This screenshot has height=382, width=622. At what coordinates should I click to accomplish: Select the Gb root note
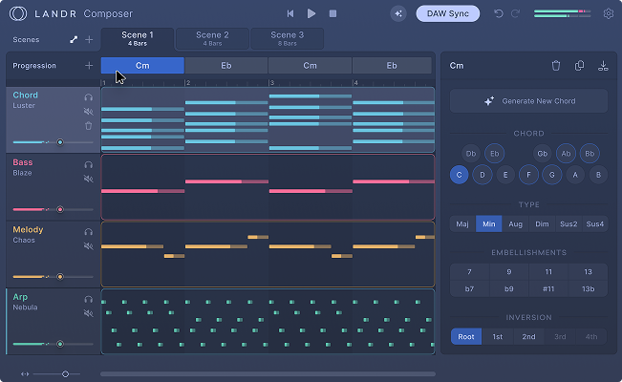coord(543,154)
